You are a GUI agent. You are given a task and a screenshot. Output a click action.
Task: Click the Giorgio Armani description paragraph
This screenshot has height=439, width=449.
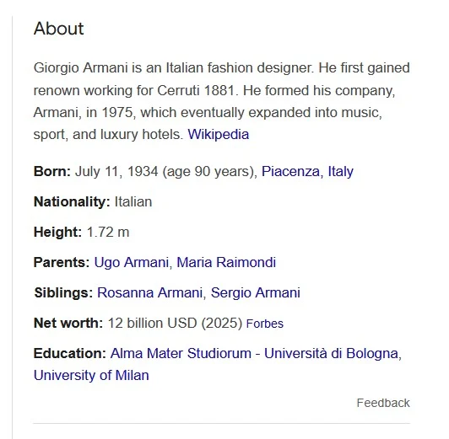[x=222, y=101]
